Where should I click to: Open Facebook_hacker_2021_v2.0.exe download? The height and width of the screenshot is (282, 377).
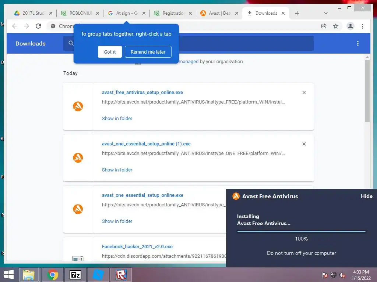click(137, 246)
